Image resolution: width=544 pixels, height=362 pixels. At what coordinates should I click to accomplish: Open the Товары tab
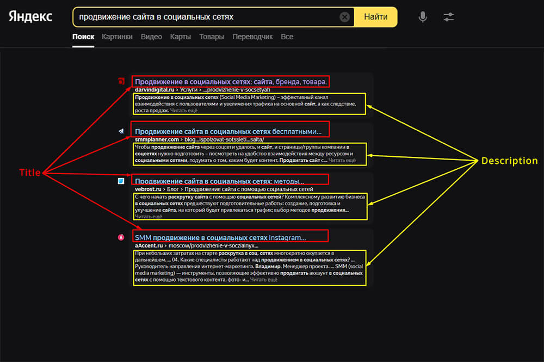tap(211, 37)
